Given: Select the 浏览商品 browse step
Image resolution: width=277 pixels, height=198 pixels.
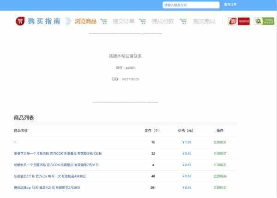Looking at the screenshot, I should click(x=85, y=21).
